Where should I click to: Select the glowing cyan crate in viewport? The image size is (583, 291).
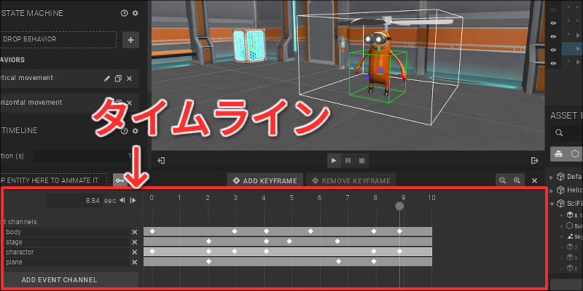point(249,45)
